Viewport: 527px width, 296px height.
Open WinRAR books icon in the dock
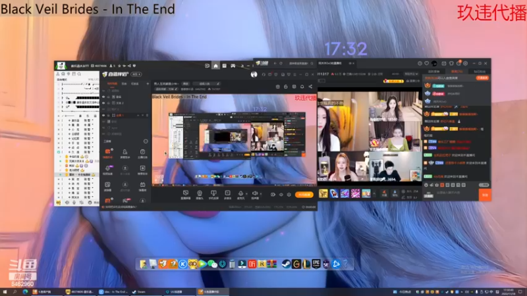pyautogui.click(x=271, y=264)
